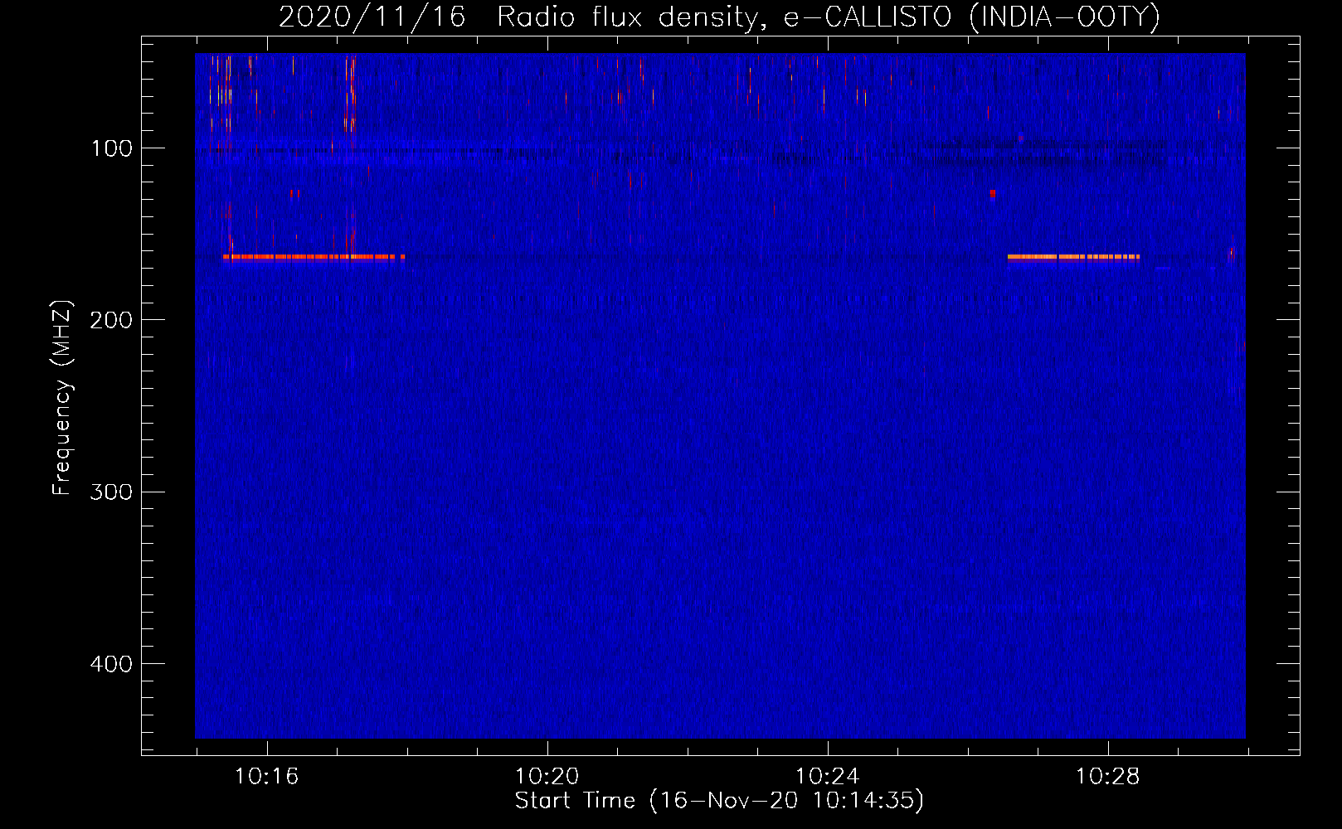Select the 10:28 time tick label
The height and width of the screenshot is (829, 1342).
point(1107,777)
